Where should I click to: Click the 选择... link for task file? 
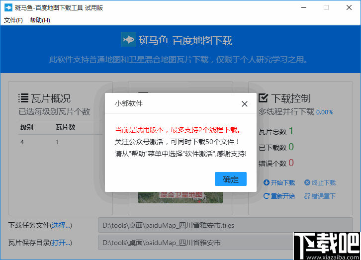61,225
